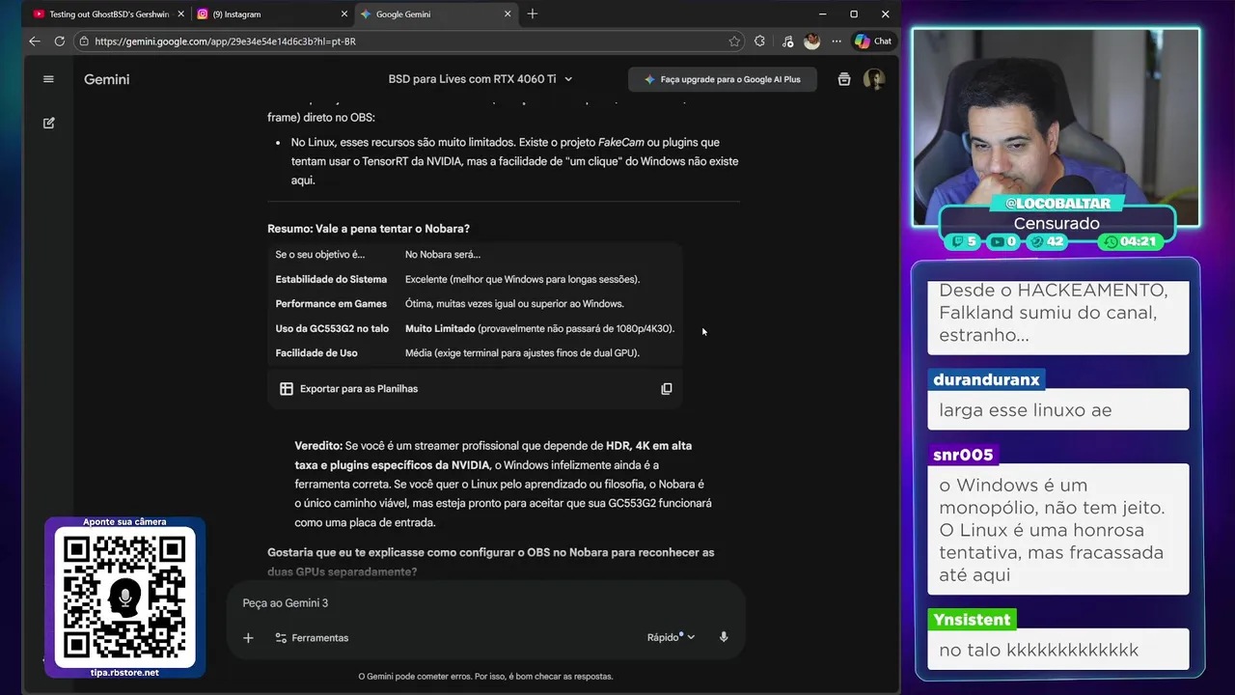Expand the Rápido model selector
The image size is (1235, 695).
671,637
